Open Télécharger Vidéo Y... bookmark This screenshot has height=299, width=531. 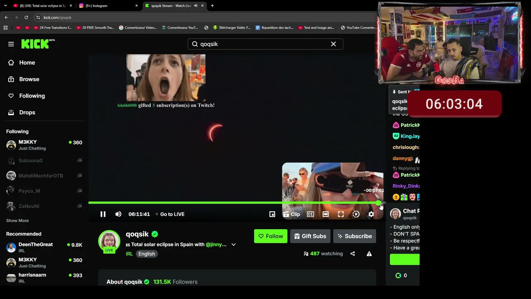pyautogui.click(x=231, y=28)
